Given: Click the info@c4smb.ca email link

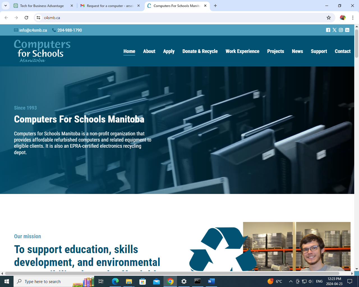Looking at the screenshot, I should tap(33, 30).
